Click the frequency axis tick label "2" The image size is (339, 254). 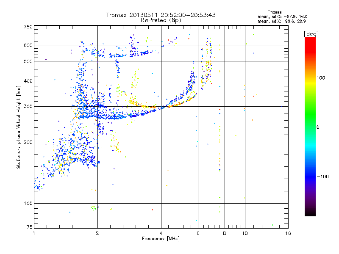(97, 233)
